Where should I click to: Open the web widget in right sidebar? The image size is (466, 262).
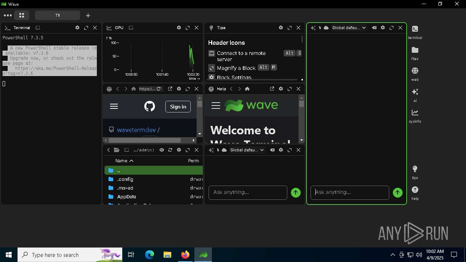[415, 74]
